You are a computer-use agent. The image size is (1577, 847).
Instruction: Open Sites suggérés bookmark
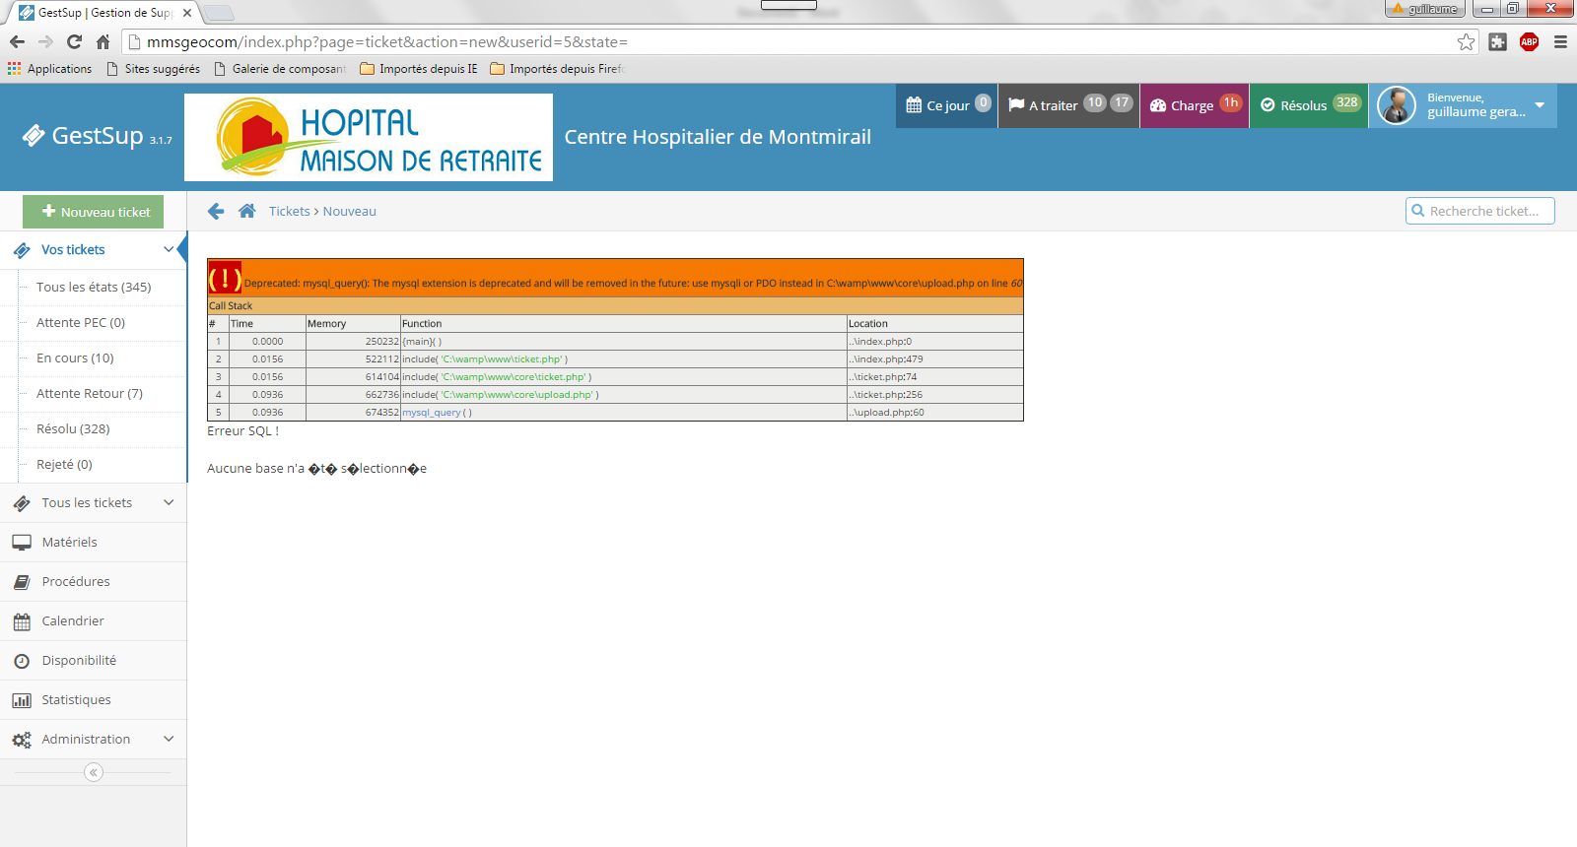click(x=154, y=69)
